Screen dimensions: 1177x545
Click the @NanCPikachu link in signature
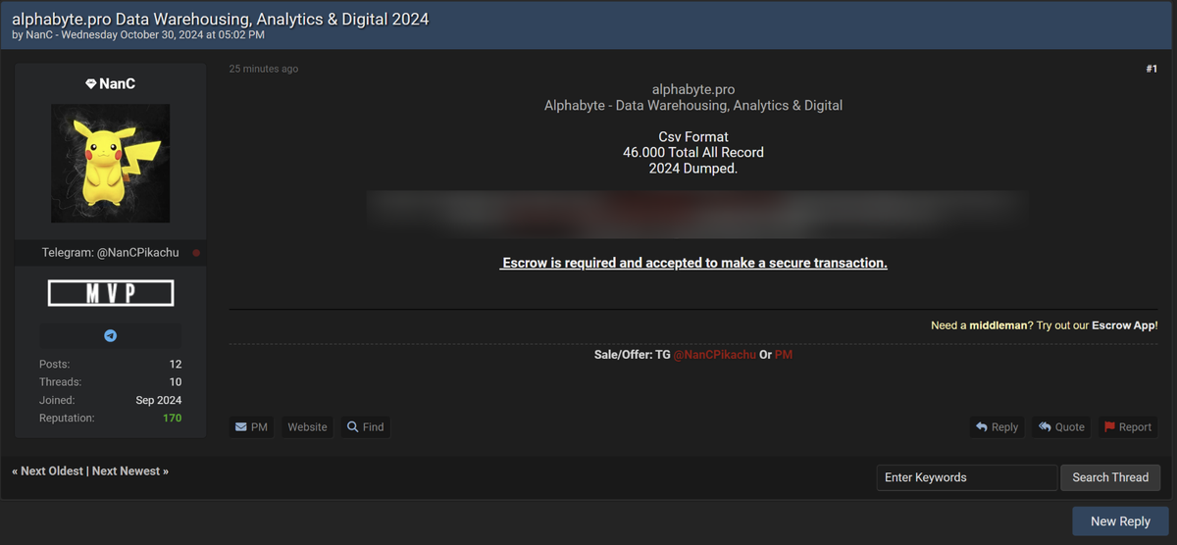(714, 355)
